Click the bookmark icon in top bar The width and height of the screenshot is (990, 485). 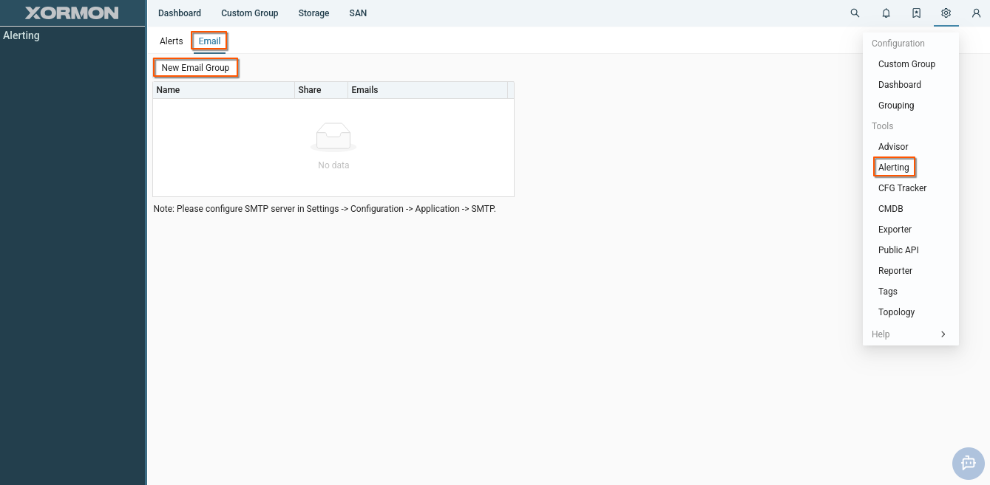click(x=916, y=13)
